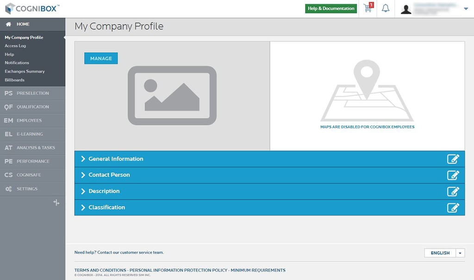Click the Cognibox logo
Screen dimensions: 474x280
[32, 8]
